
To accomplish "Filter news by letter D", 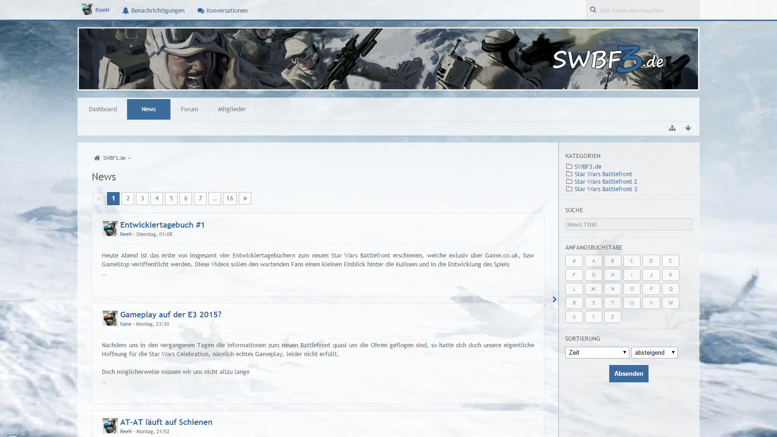I will click(x=651, y=261).
